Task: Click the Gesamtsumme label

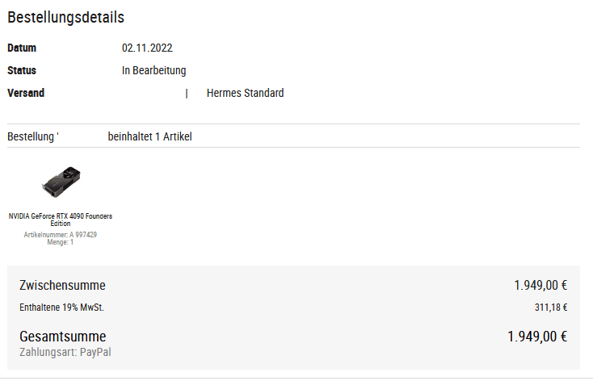Action: [x=63, y=337]
